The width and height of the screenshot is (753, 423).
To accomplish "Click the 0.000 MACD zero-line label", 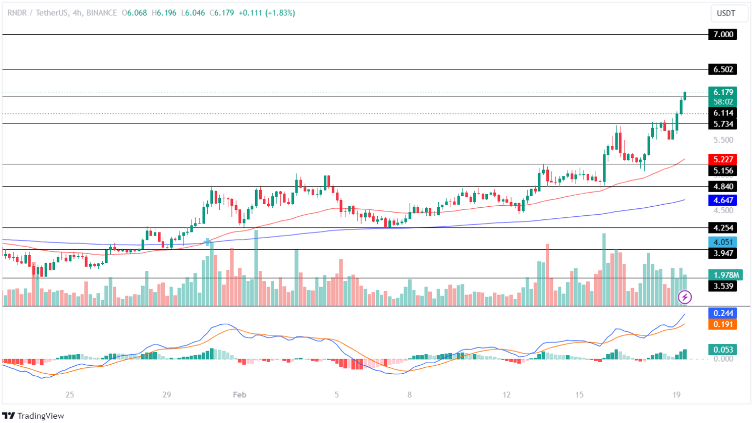I will point(723,359).
